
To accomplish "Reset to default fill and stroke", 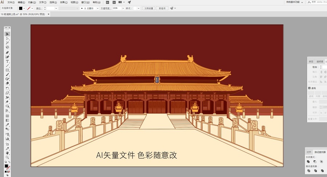I will [x=5, y=162].
